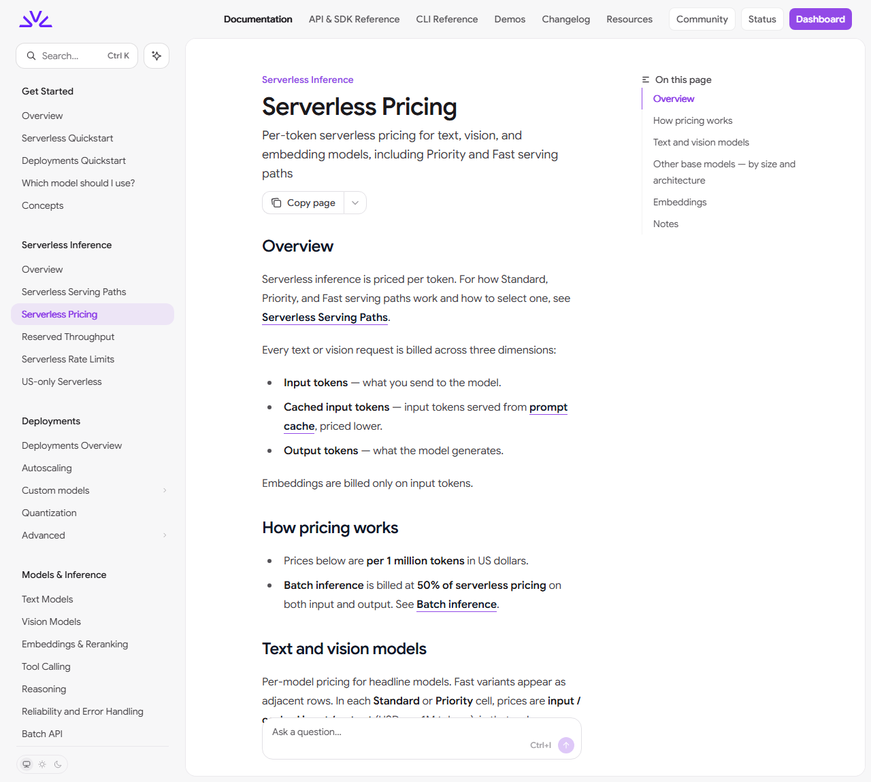
Task: Jump to Text and vision models section
Action: (701, 142)
